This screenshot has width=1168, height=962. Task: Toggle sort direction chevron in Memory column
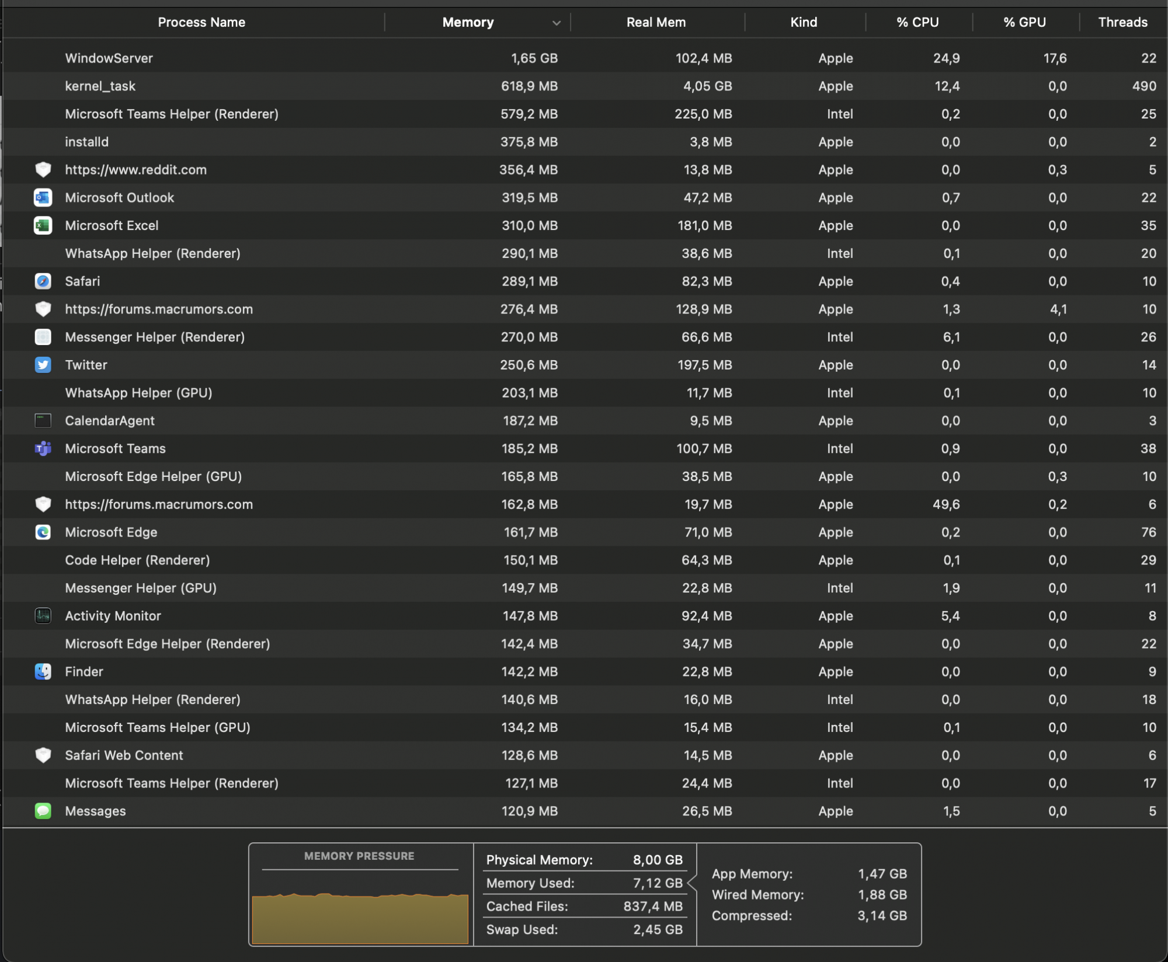[556, 23]
